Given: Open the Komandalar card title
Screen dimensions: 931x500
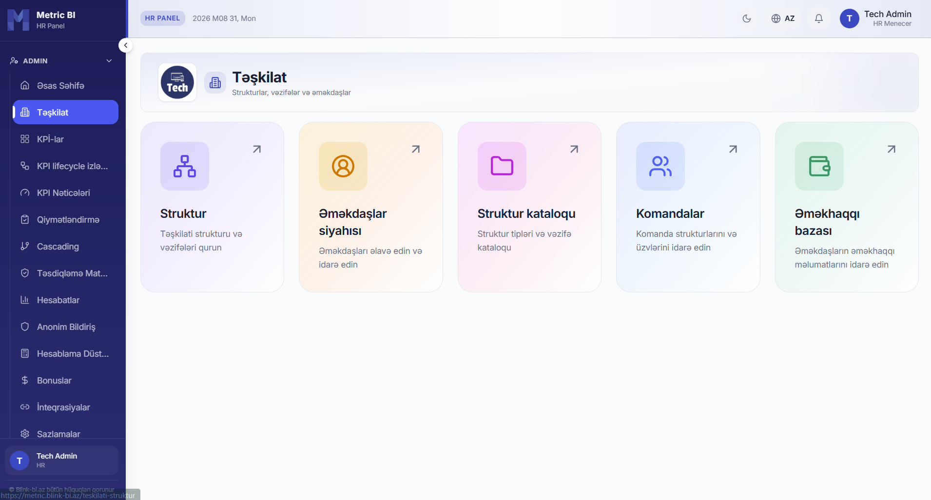Looking at the screenshot, I should tap(670, 214).
